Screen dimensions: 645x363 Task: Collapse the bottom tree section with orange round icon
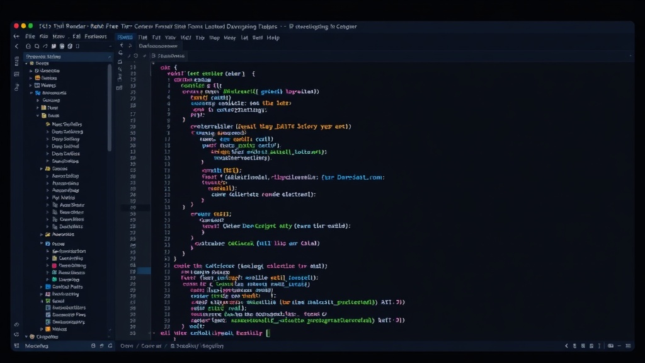26,337
